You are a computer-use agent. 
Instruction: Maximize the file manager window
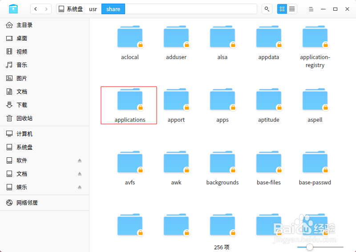point(335,9)
